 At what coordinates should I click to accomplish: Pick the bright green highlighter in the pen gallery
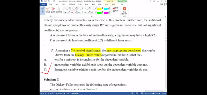tap(100, 12)
